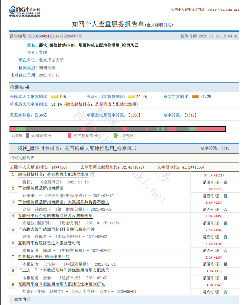Click the large pink segment ending the bar
The image size is (246, 305).
coord(210,129)
